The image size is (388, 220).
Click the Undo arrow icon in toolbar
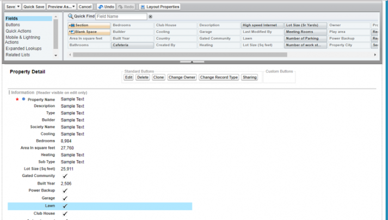point(101,7)
